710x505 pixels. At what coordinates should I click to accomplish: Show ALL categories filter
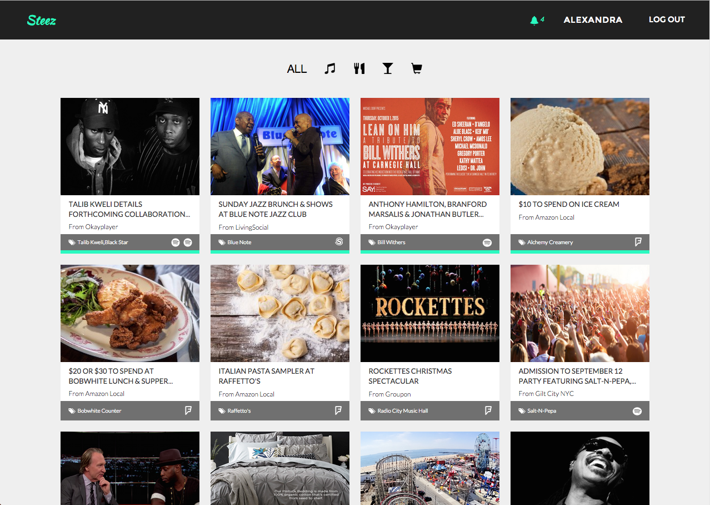pyautogui.click(x=297, y=69)
